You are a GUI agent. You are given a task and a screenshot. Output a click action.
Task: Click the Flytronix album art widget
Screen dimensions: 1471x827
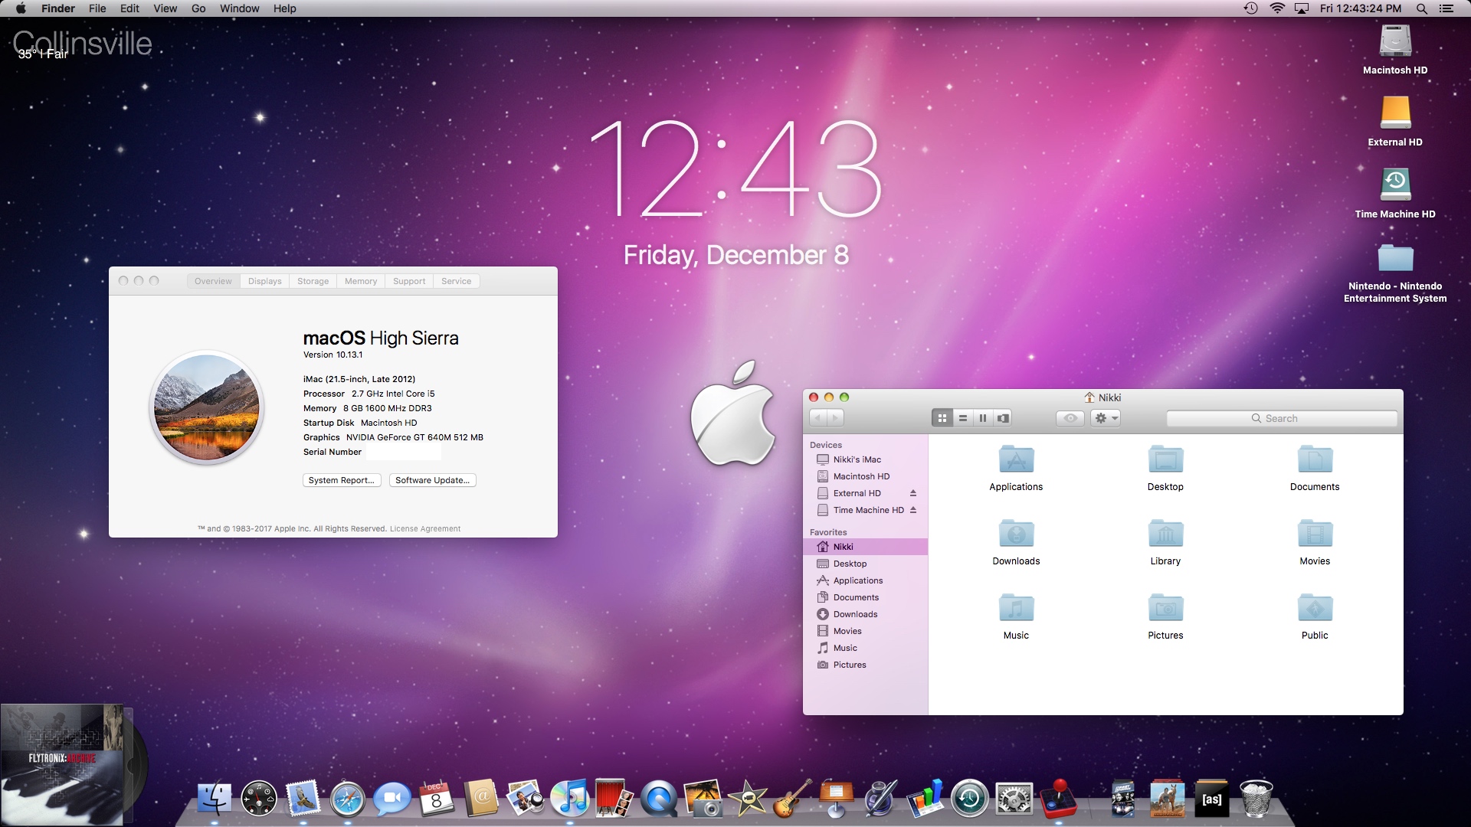pyautogui.click(x=61, y=765)
